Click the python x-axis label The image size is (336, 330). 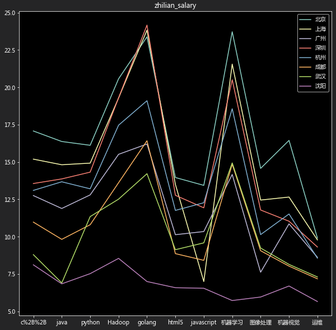coord(90,323)
